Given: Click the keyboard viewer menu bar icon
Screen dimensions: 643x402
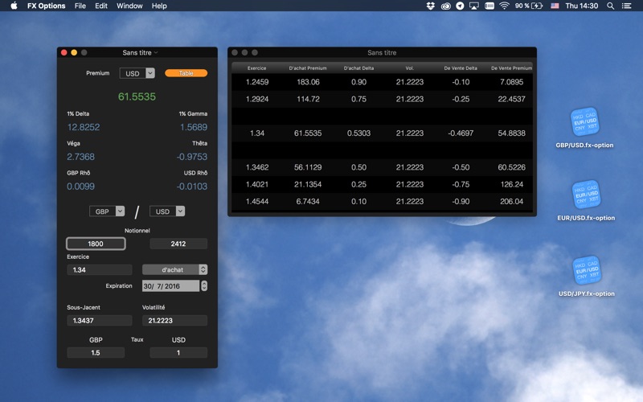Looking at the screenshot, I should pyautogui.click(x=489, y=6).
